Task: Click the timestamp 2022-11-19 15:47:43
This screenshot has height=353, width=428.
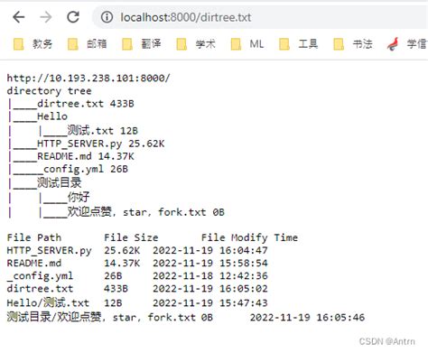Action: click(x=210, y=303)
